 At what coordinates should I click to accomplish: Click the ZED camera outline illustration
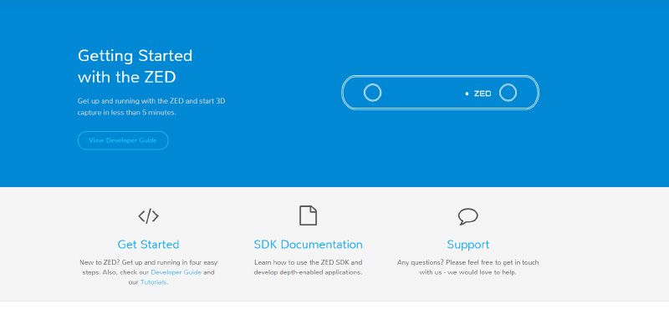click(x=441, y=93)
